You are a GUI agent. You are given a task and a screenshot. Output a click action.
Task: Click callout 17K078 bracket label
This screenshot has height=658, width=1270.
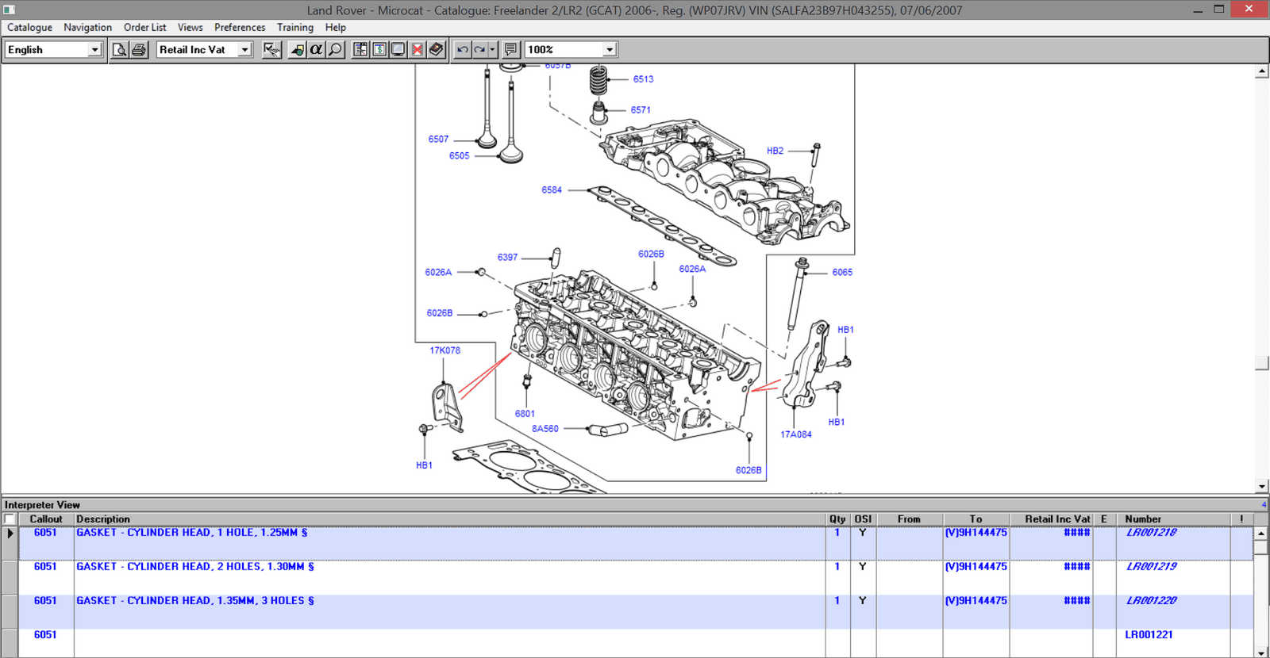click(444, 350)
